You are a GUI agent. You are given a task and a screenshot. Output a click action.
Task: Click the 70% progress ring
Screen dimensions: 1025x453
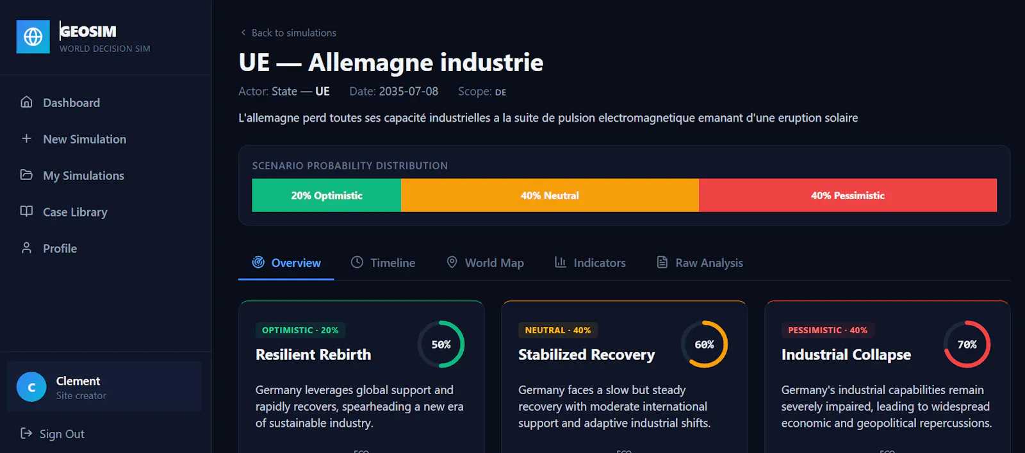(x=967, y=344)
